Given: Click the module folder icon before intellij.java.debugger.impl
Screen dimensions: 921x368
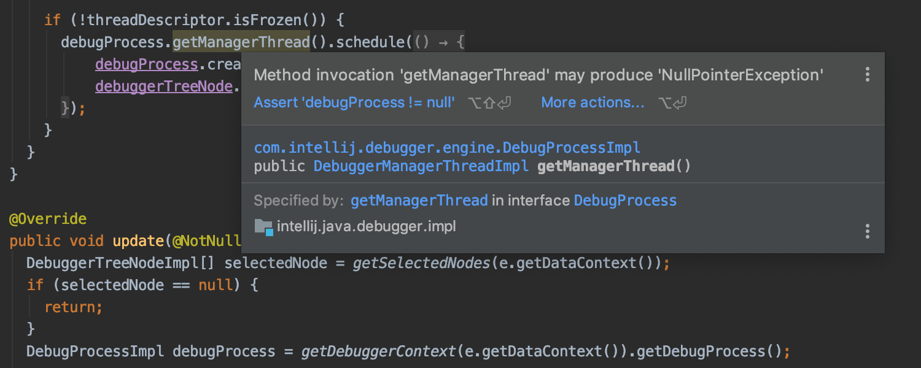Looking at the screenshot, I should click(x=263, y=226).
